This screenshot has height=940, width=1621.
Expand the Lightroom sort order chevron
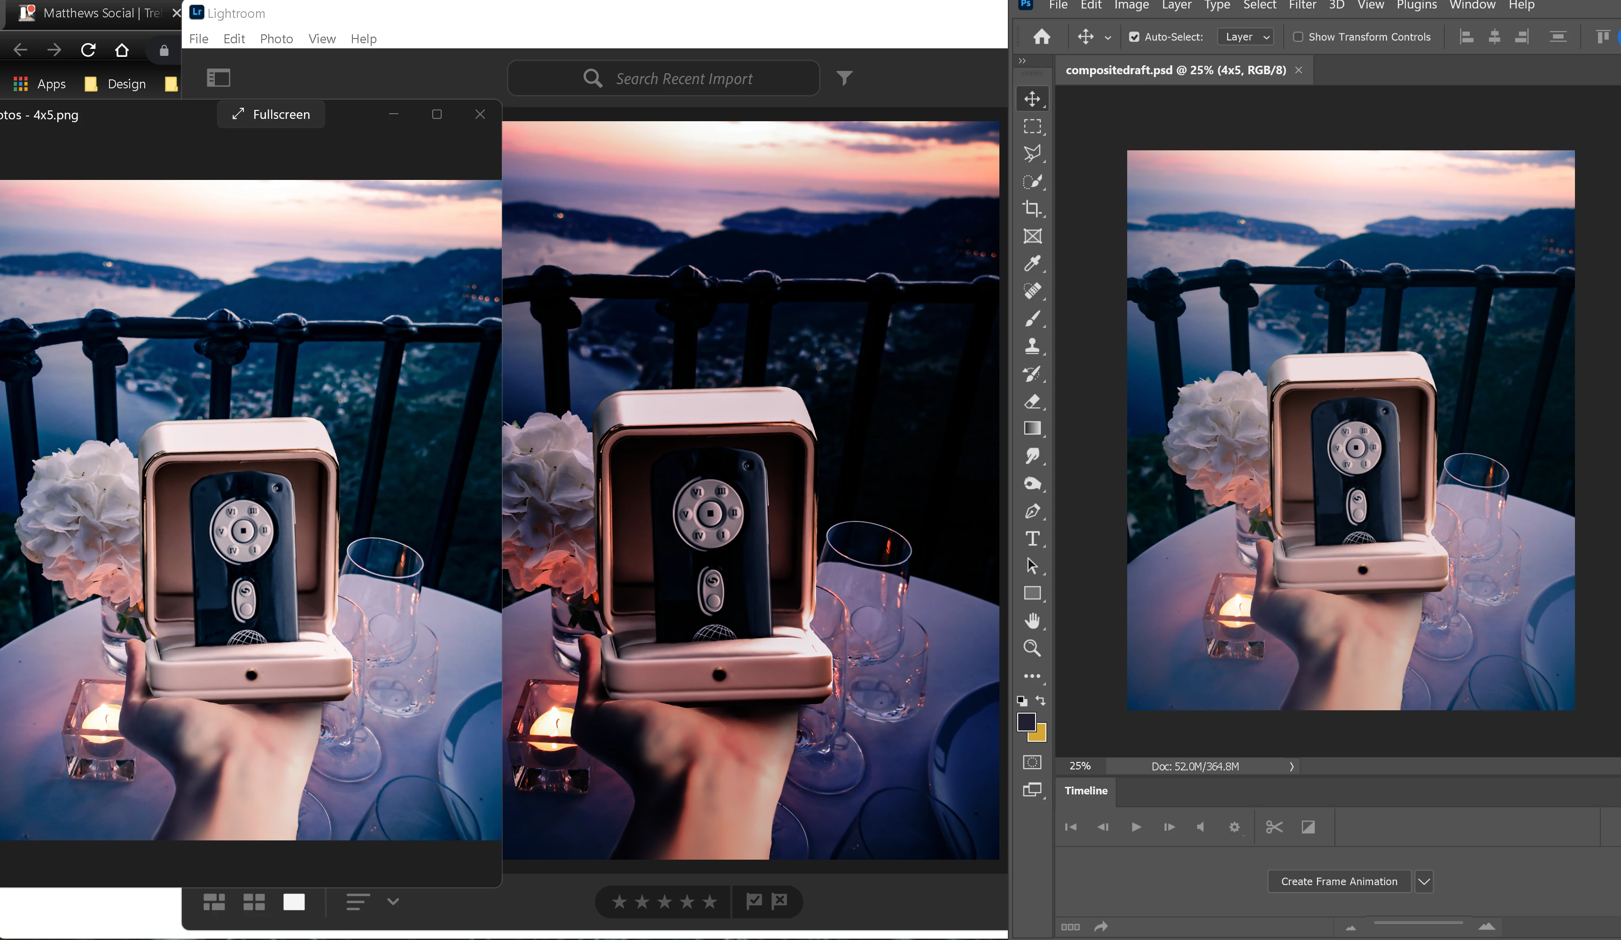393,901
